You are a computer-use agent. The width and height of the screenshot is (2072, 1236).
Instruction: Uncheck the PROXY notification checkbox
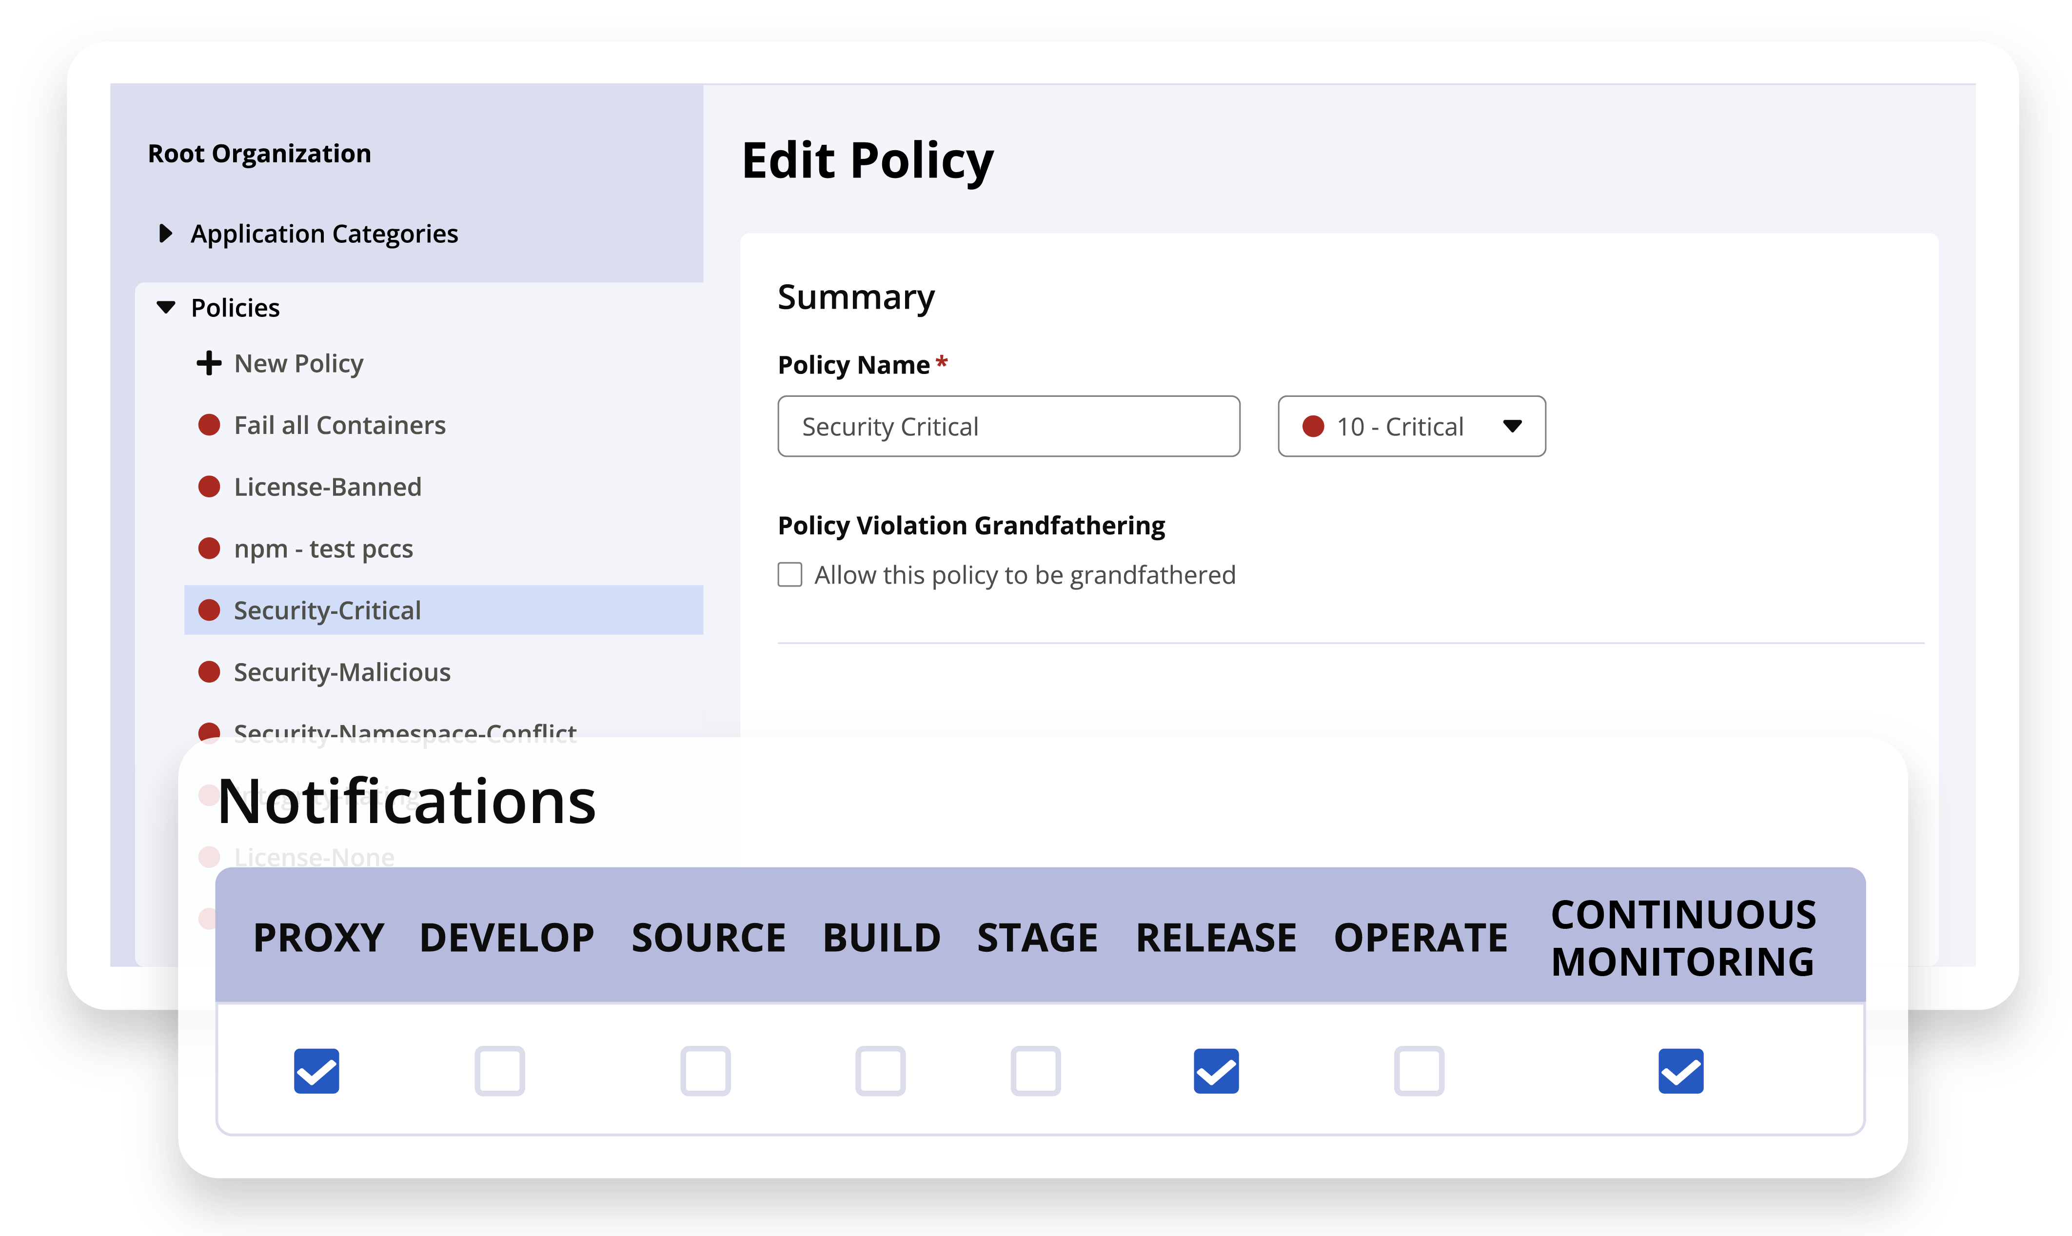coord(316,1072)
